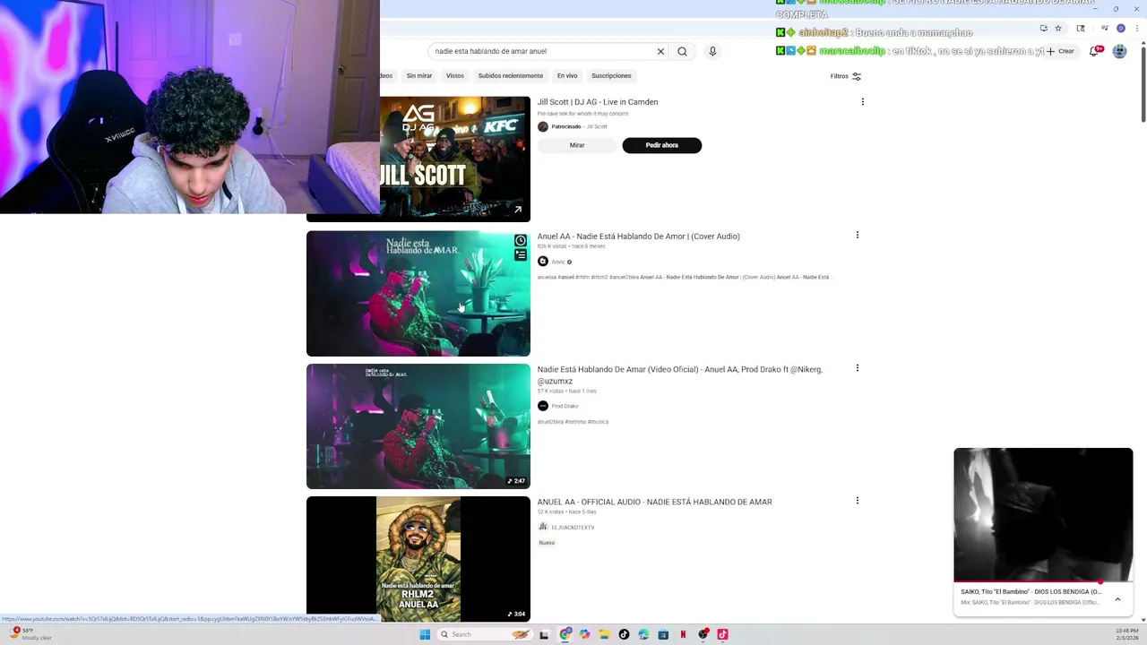Viewport: 1147px width, 645px height.
Task: Bookmark this page with the star icon
Action: coord(1058,28)
